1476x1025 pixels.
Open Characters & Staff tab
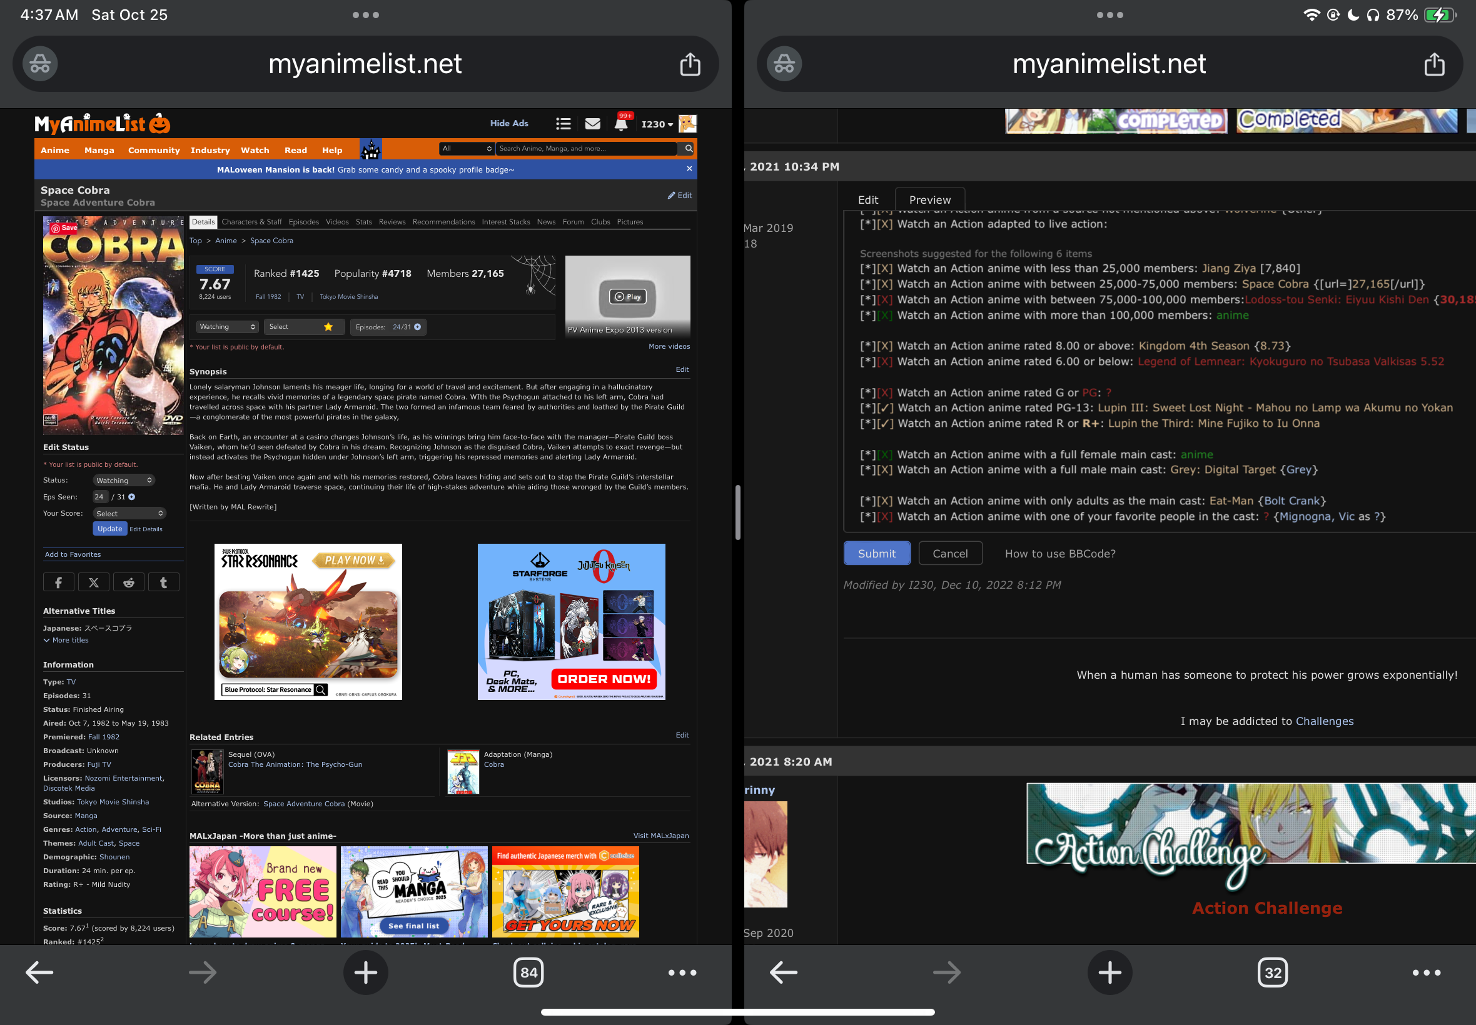[251, 222]
